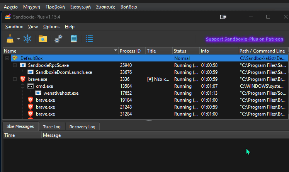The width and height of the screenshot is (289, 172).
Task: Click the splitter handle between panes
Action: point(149,121)
